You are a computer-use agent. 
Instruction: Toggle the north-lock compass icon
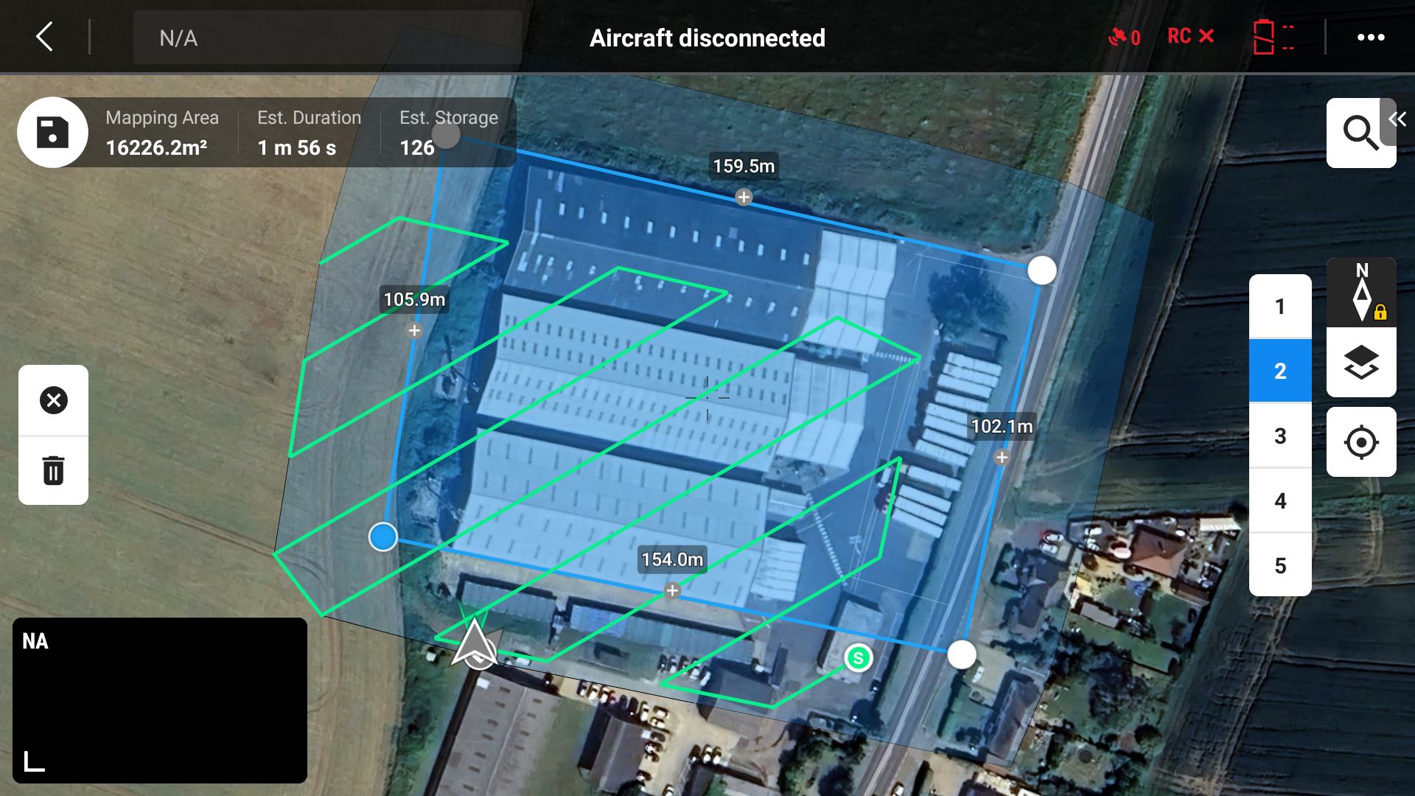[1361, 293]
